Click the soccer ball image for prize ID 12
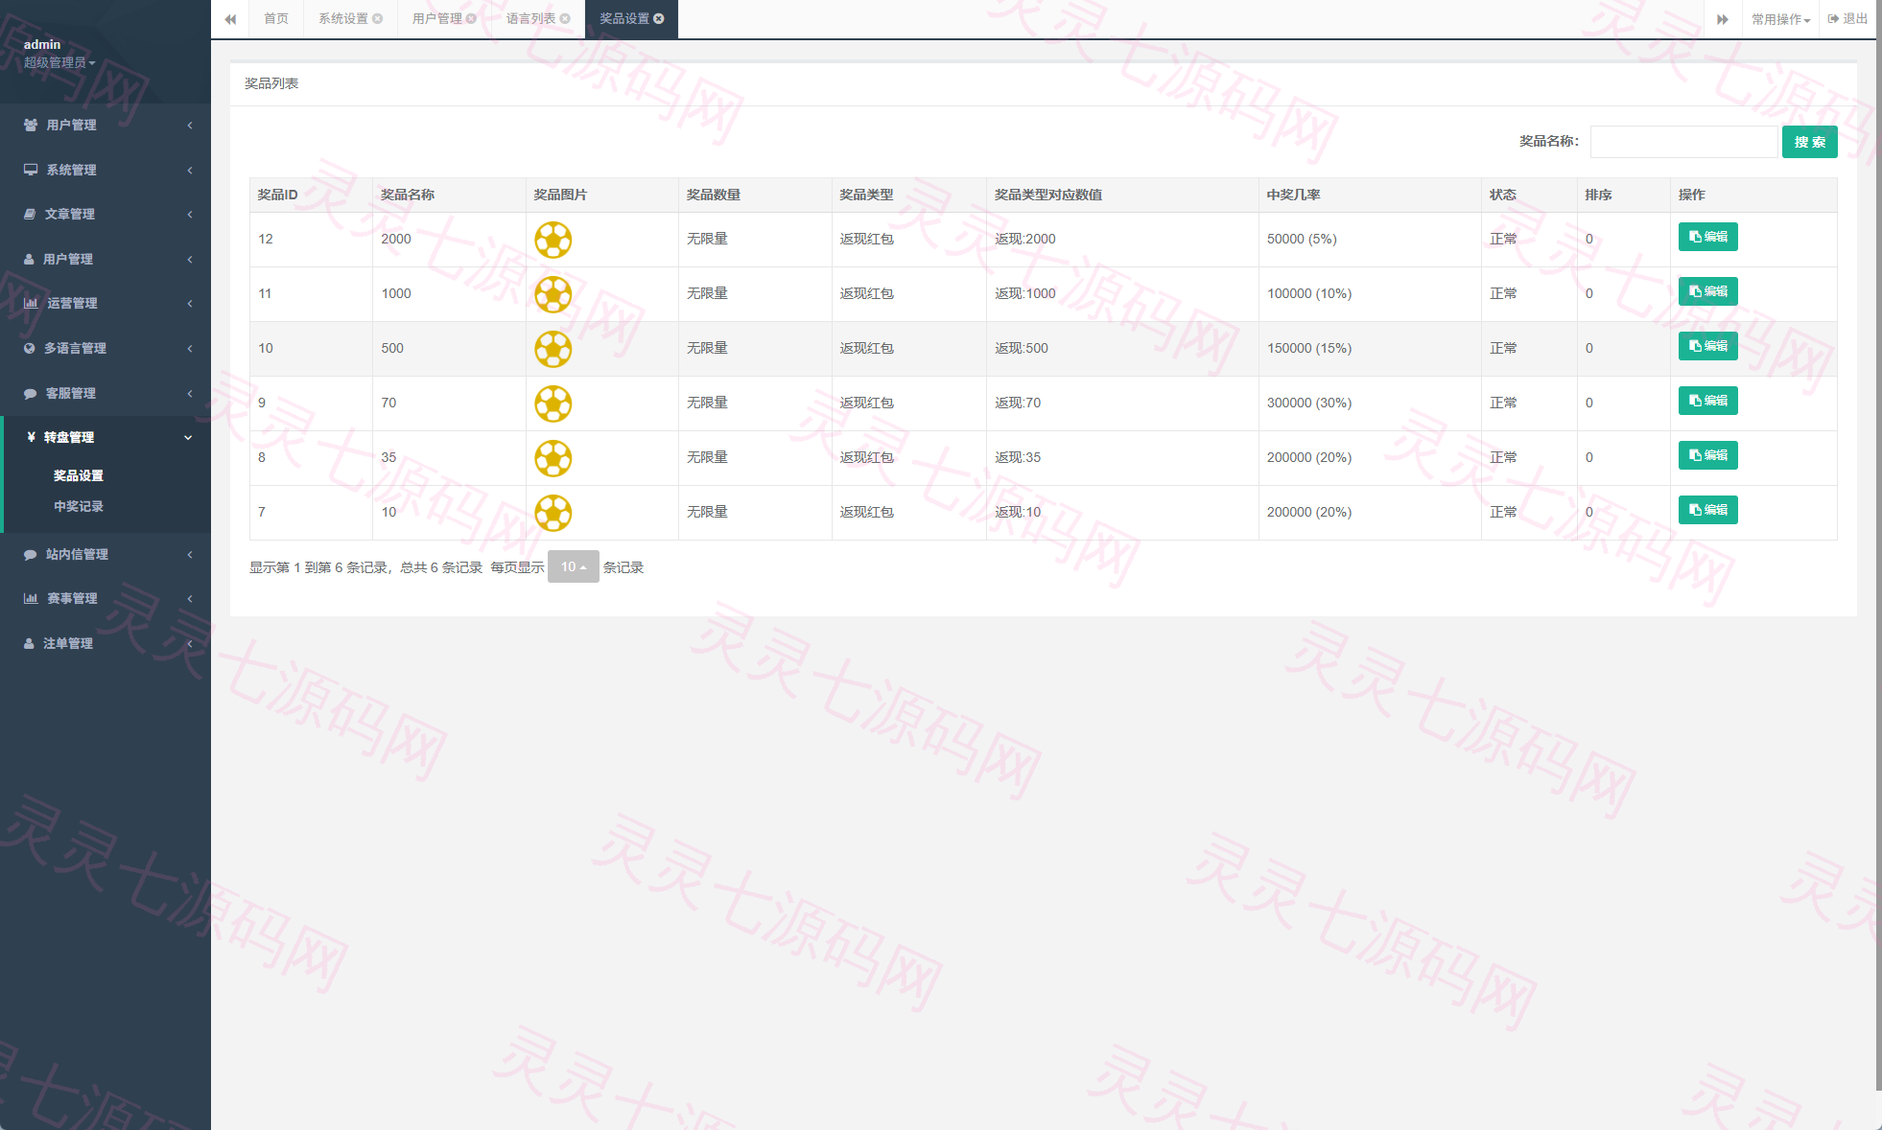Image resolution: width=1882 pixels, height=1130 pixels. (553, 240)
